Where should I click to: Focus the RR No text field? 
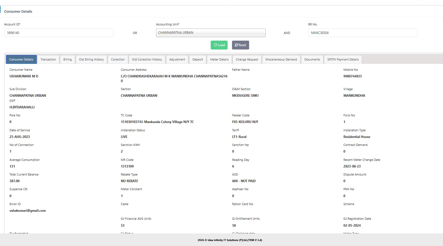pos(362,33)
